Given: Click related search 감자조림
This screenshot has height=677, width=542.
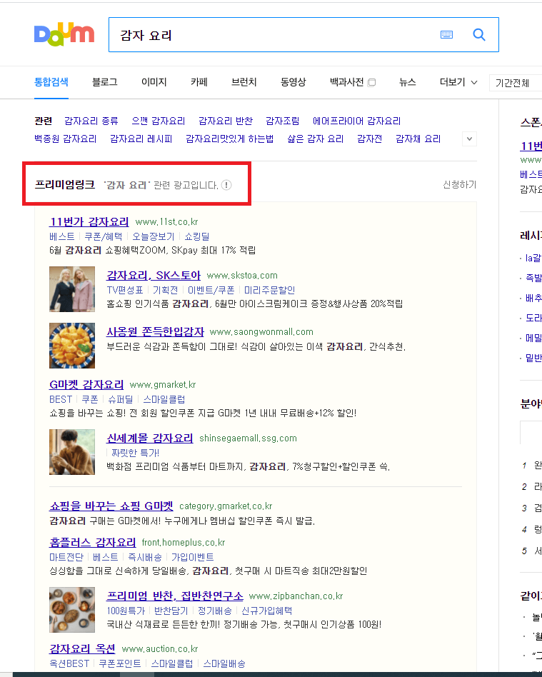Looking at the screenshot, I should (x=283, y=121).
